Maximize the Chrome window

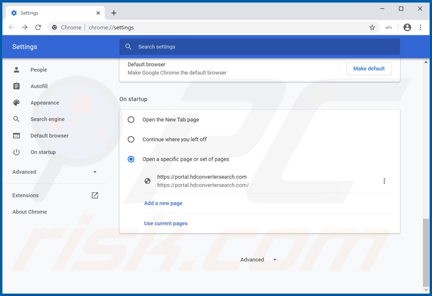(x=401, y=9)
